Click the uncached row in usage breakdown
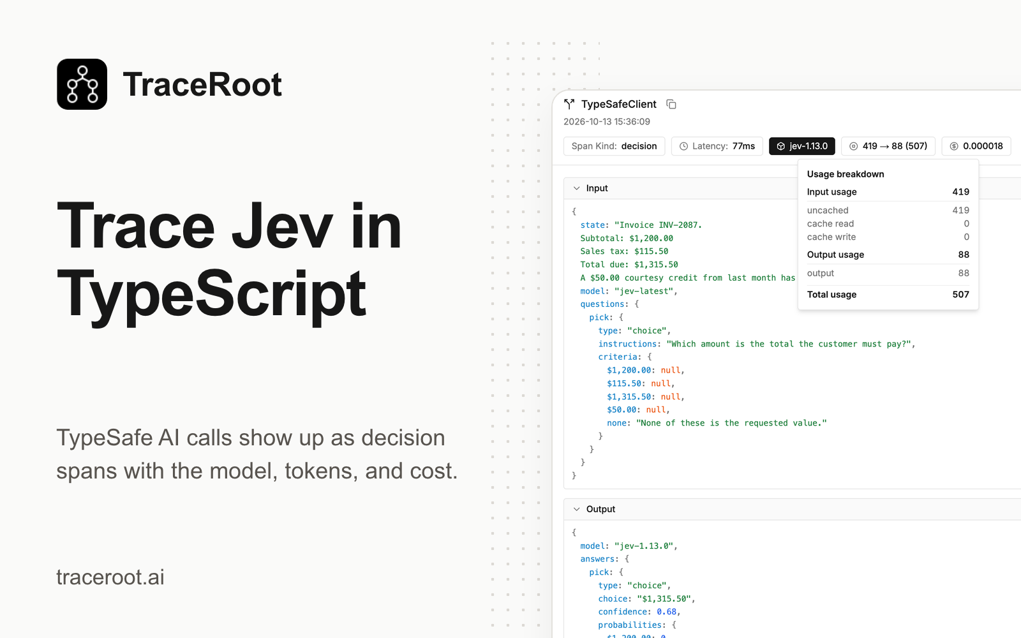The image size is (1021, 638). click(x=888, y=211)
